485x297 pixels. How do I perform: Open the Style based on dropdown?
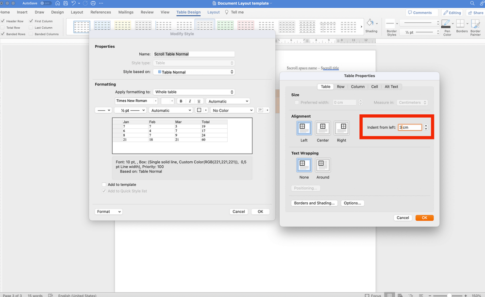(194, 72)
